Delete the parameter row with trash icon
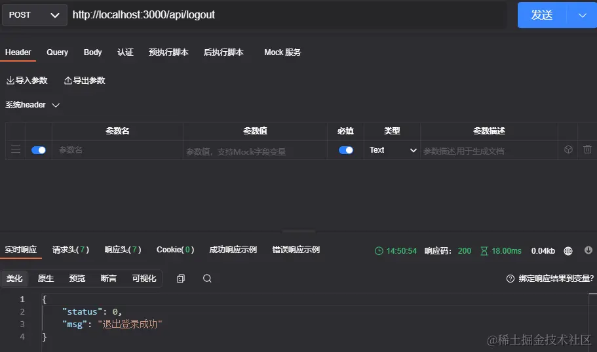 pos(587,149)
